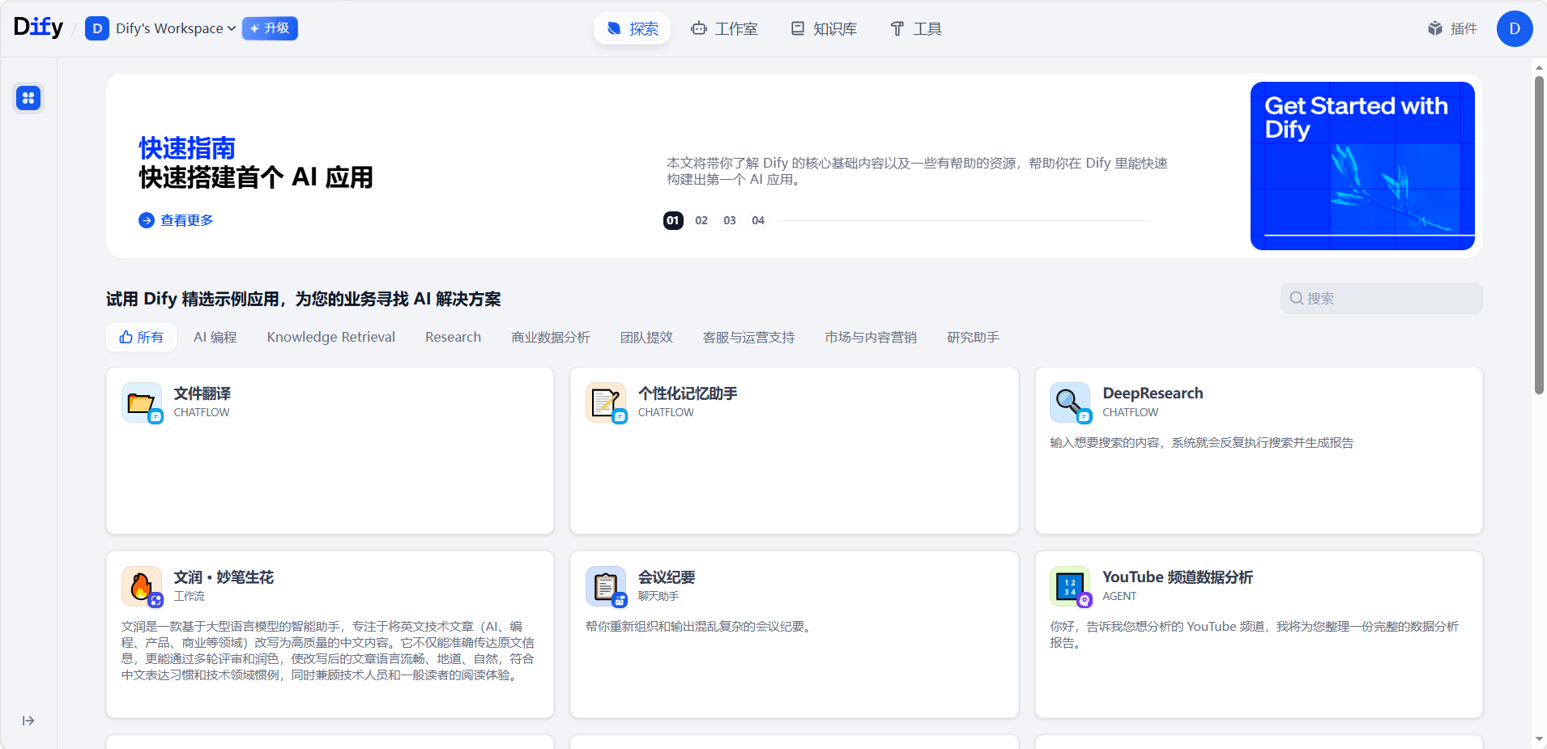Switch to banner slide 02

[701, 220]
